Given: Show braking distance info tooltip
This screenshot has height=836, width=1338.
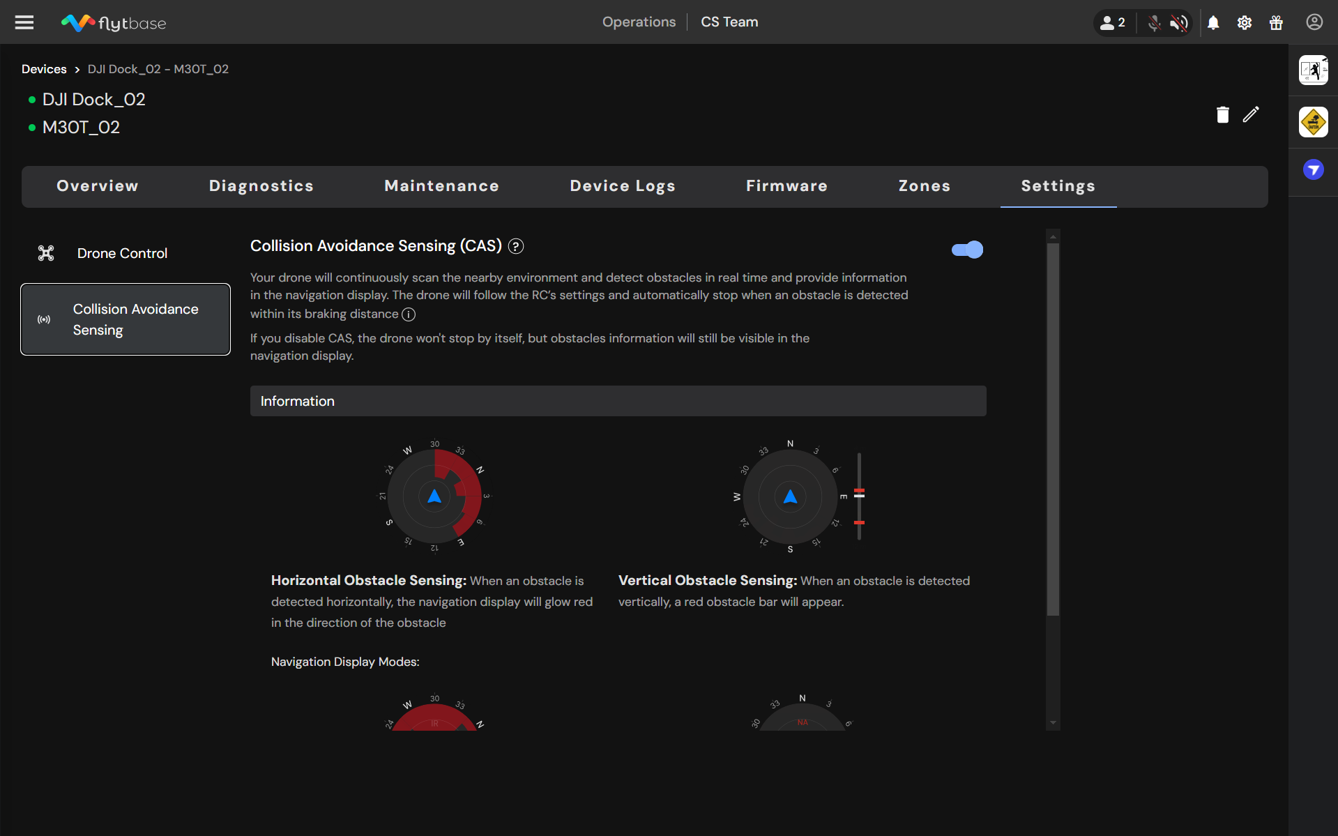Looking at the screenshot, I should pos(409,314).
